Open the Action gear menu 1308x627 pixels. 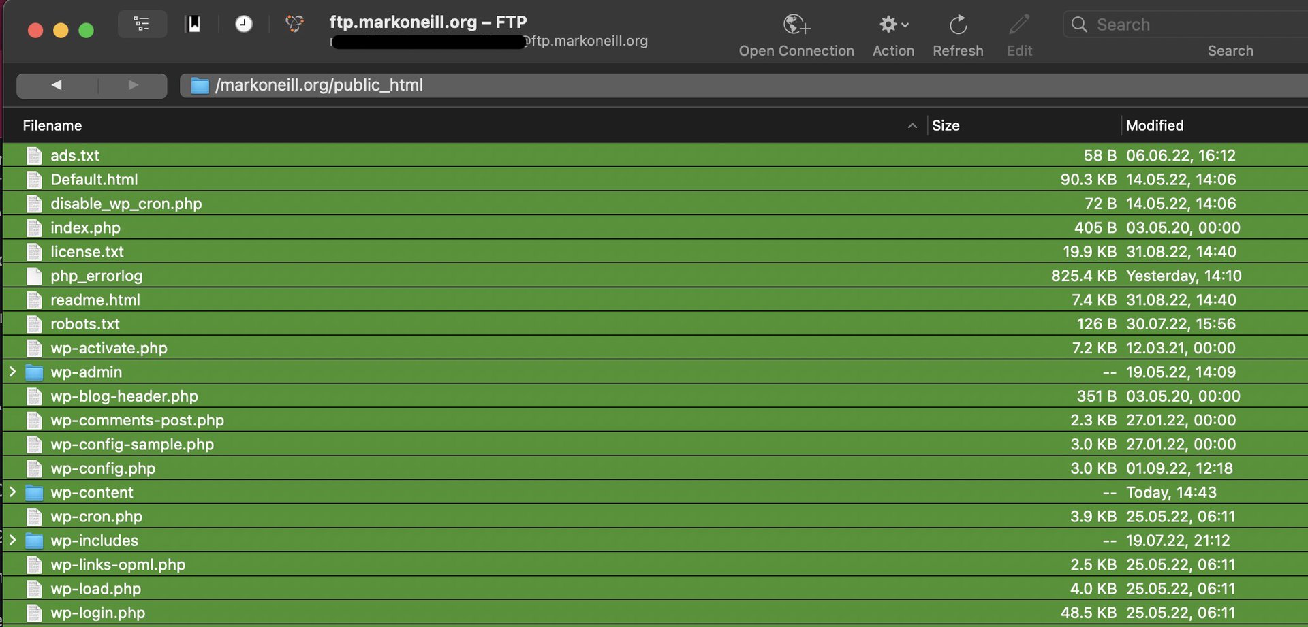click(892, 25)
